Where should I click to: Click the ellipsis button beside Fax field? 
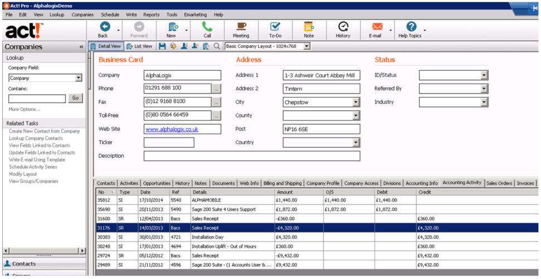[216, 102]
